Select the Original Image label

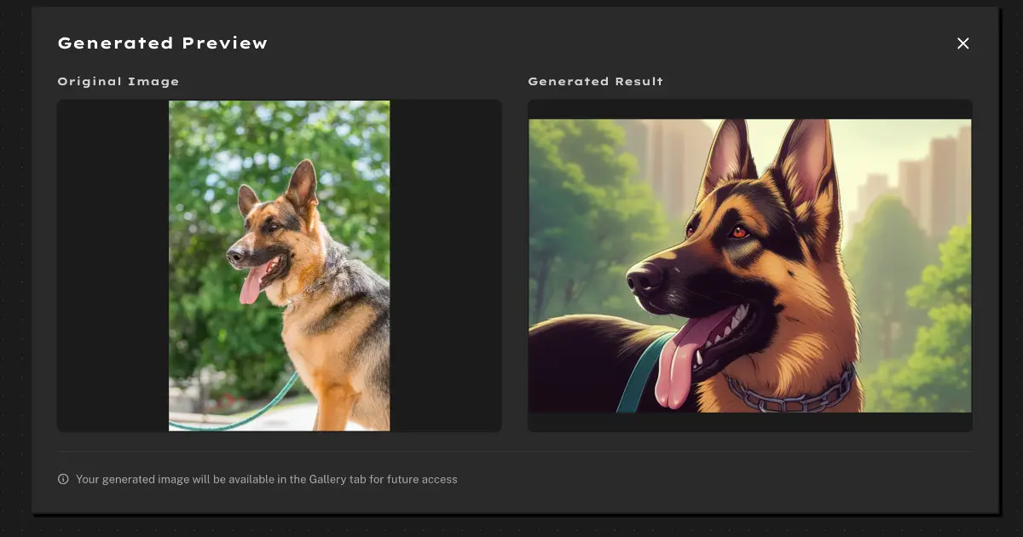click(x=118, y=82)
